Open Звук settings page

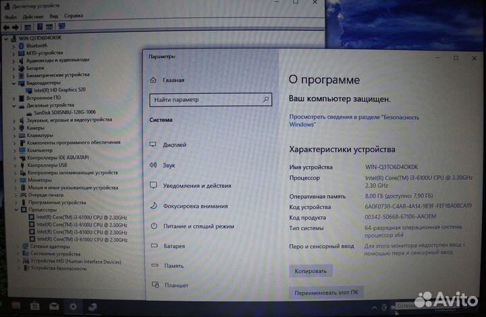(x=169, y=165)
